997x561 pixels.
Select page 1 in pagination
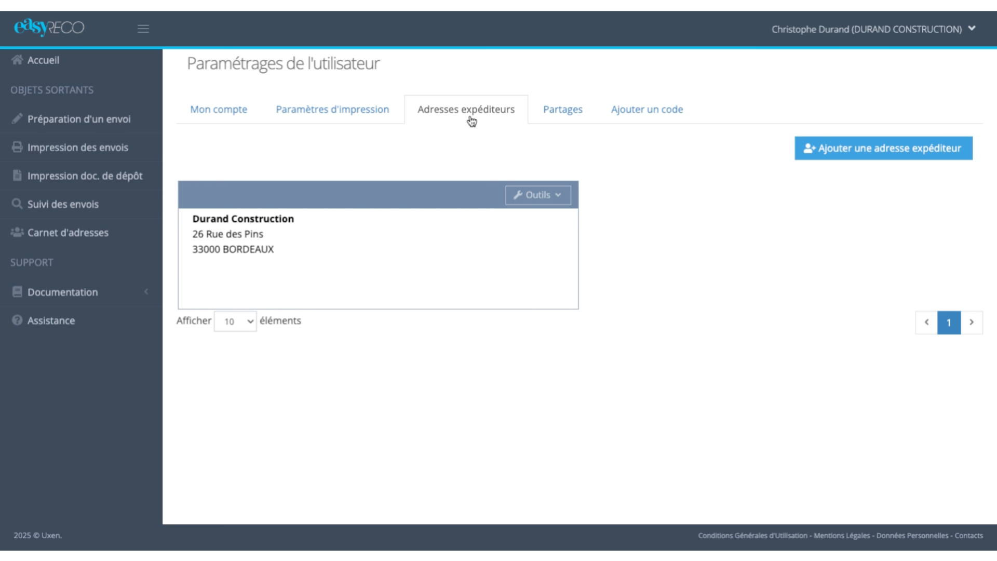click(x=949, y=323)
